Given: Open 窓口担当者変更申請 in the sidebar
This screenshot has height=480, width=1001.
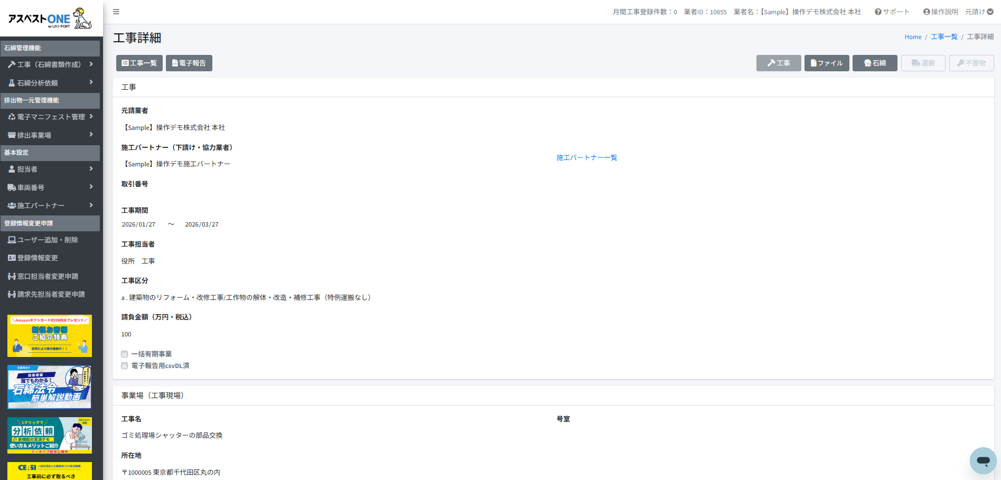Looking at the screenshot, I should point(48,276).
